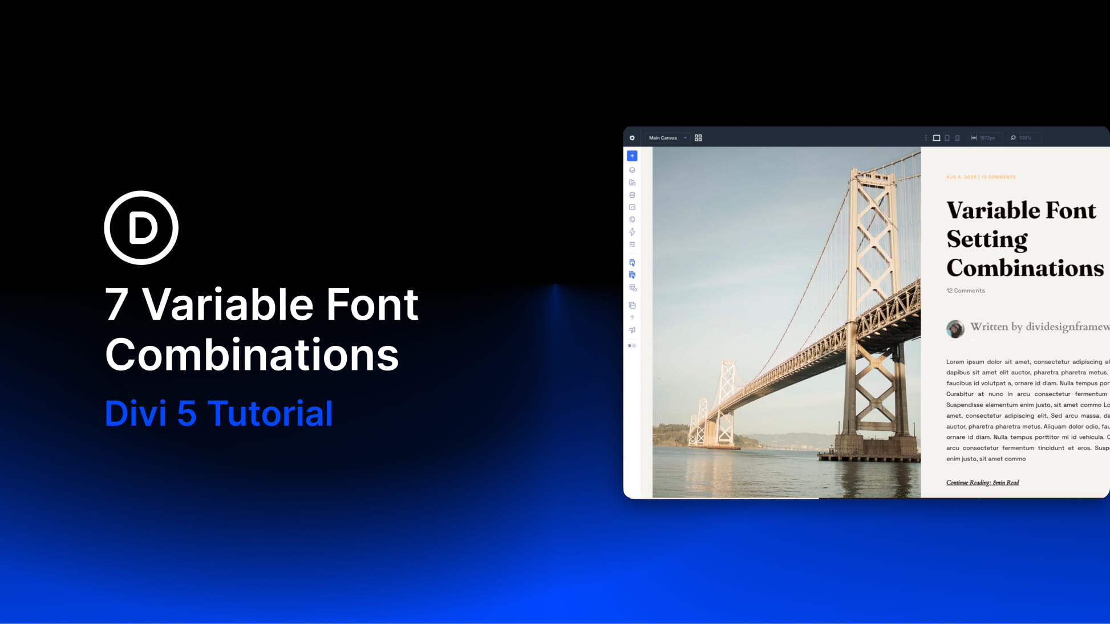Image resolution: width=1110 pixels, height=624 pixels.
Task: Open the Main Canvas dropdown
Action: coord(667,138)
